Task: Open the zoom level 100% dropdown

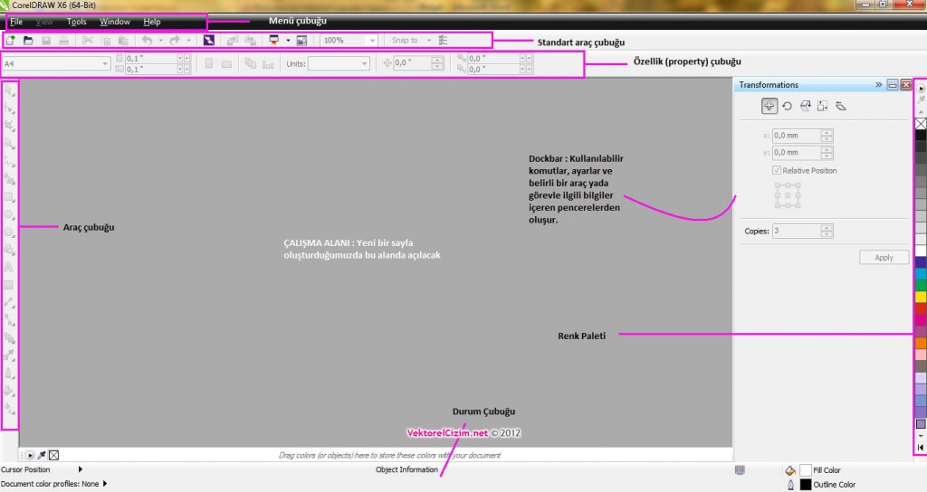Action: (x=372, y=41)
